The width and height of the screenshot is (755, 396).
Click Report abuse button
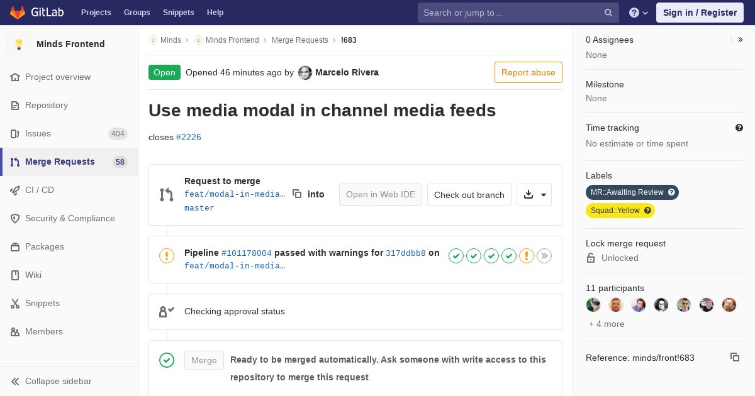click(528, 72)
